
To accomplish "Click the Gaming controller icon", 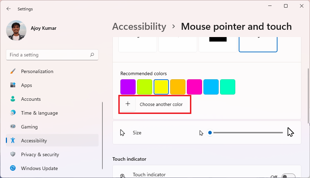I will point(13,126).
